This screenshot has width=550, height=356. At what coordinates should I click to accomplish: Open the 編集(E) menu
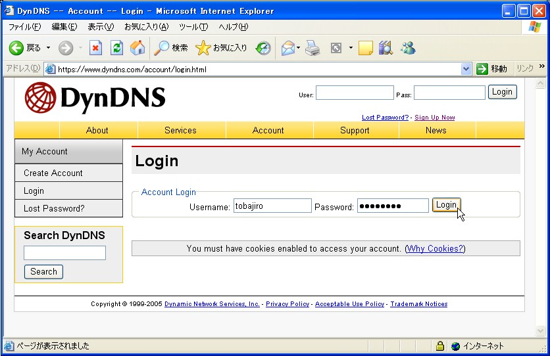point(64,27)
